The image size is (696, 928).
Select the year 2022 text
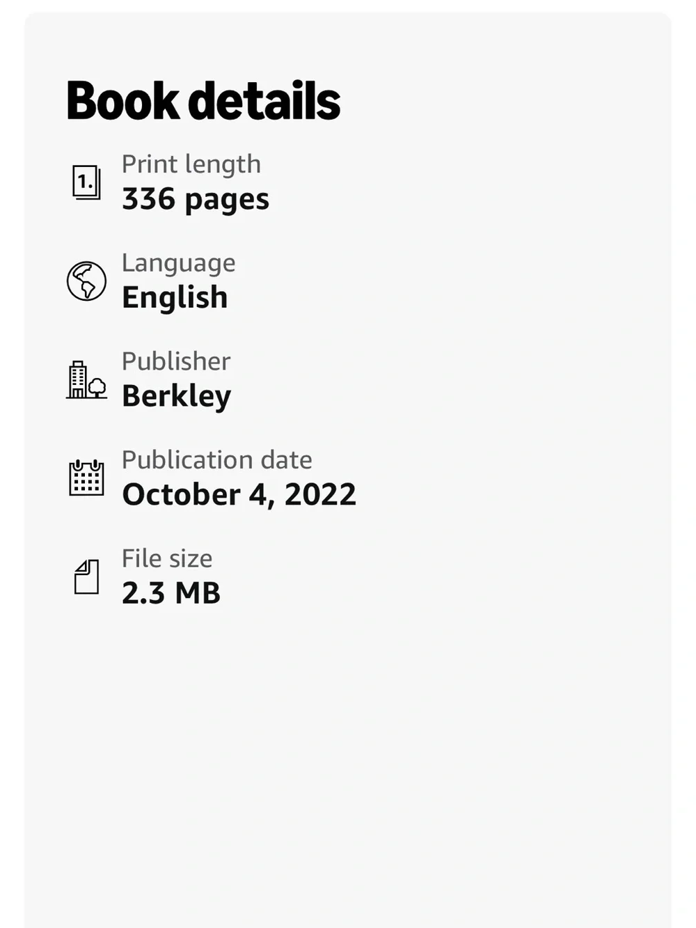320,494
